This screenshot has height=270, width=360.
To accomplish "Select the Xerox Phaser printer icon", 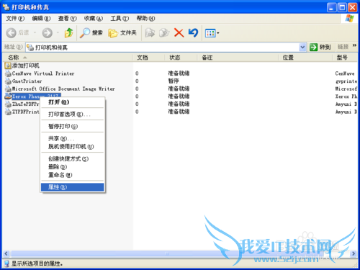I will 8,96.
